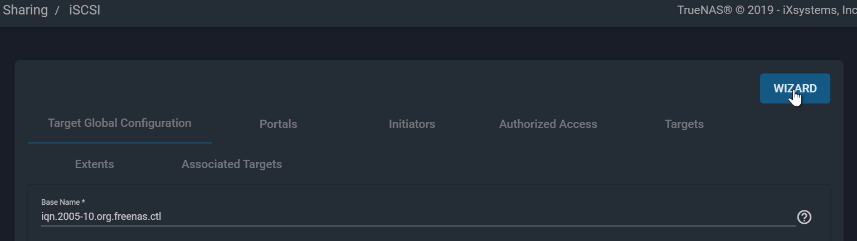Click the iSCSI breadcrumb
Image resolution: width=857 pixels, height=241 pixels.
[x=85, y=11]
